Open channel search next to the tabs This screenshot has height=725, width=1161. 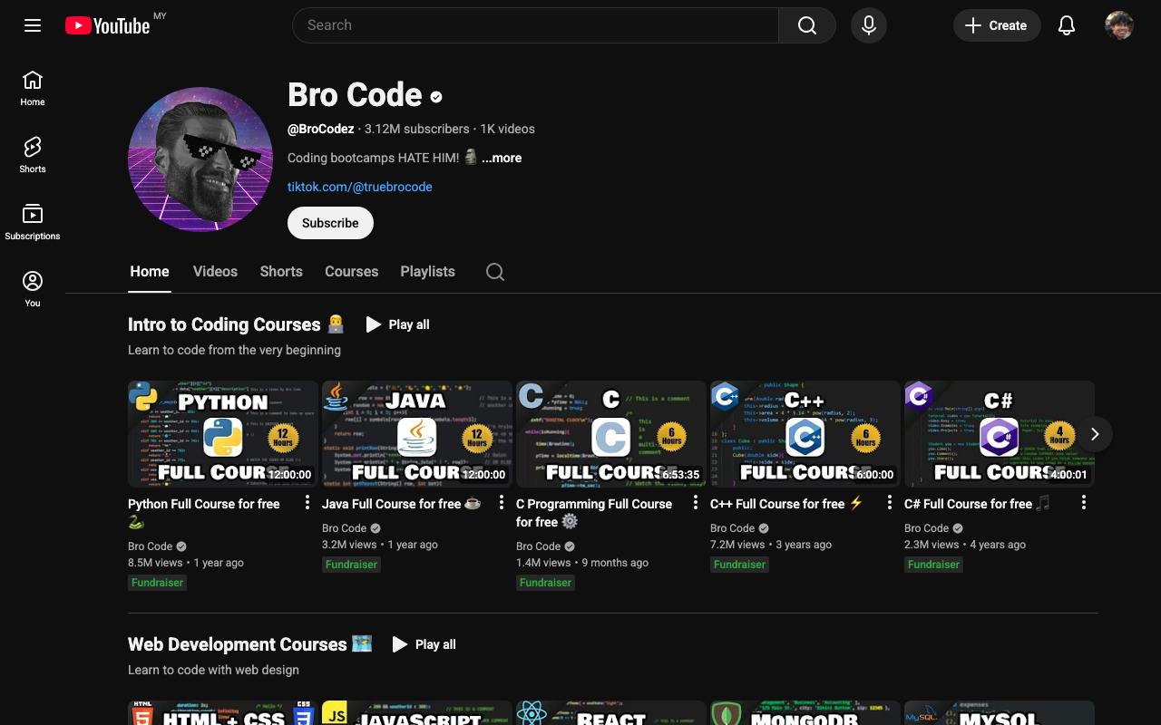(494, 271)
